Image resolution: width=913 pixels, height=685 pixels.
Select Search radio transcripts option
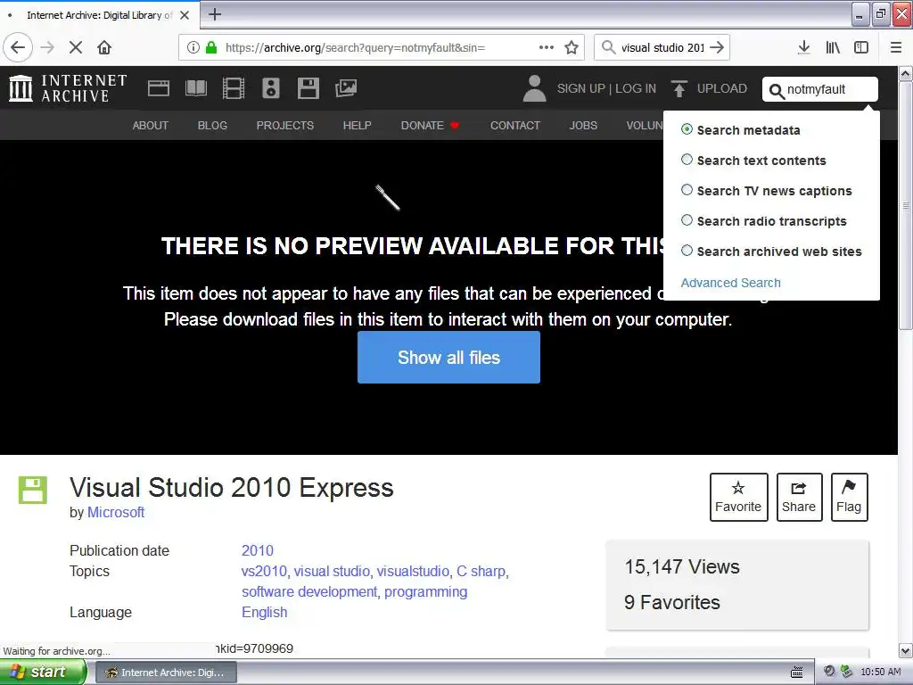pyautogui.click(x=687, y=220)
